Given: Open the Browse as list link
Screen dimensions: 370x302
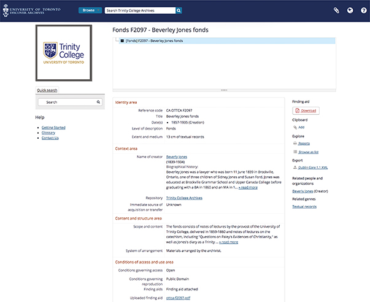Looking at the screenshot, I should [309, 152].
